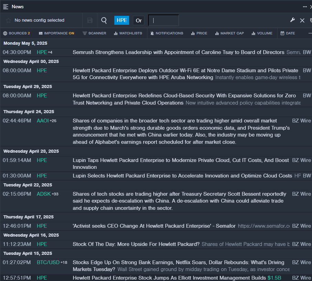Open Lupin Selects Hewlett Packard Enterprise headline
312x281 pixels.
click(182, 176)
